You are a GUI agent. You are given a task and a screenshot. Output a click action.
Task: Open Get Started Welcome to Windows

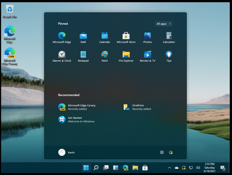[x=76, y=119]
